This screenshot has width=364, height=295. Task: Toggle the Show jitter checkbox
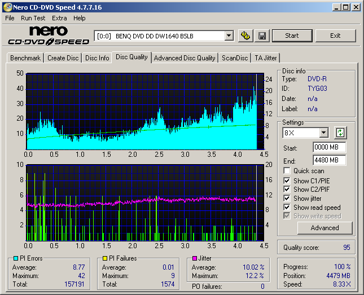(287, 199)
